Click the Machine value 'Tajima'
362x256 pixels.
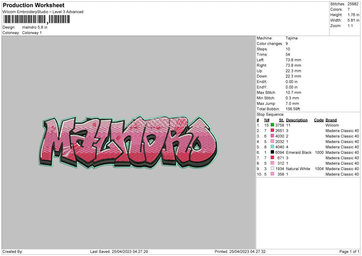[x=291, y=38]
